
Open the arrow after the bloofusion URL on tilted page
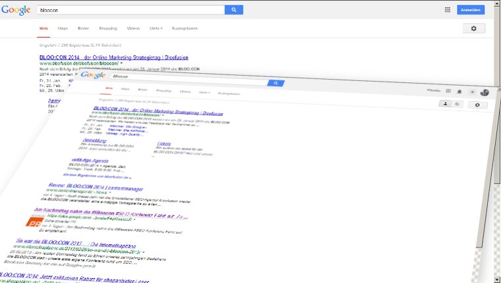tap(163, 115)
